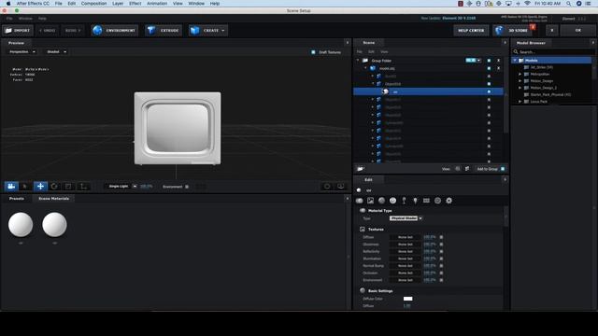Screen dimensions: 598x336
Task: Click the Wi-Fi icon in macOS menu bar
Action: tap(527, 4)
